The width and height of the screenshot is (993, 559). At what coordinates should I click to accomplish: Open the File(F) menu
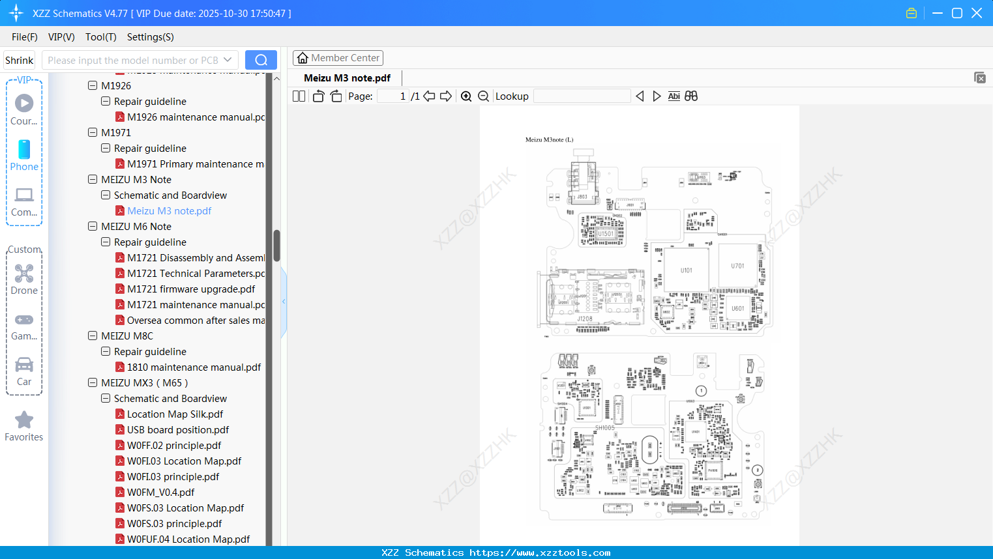click(x=25, y=37)
